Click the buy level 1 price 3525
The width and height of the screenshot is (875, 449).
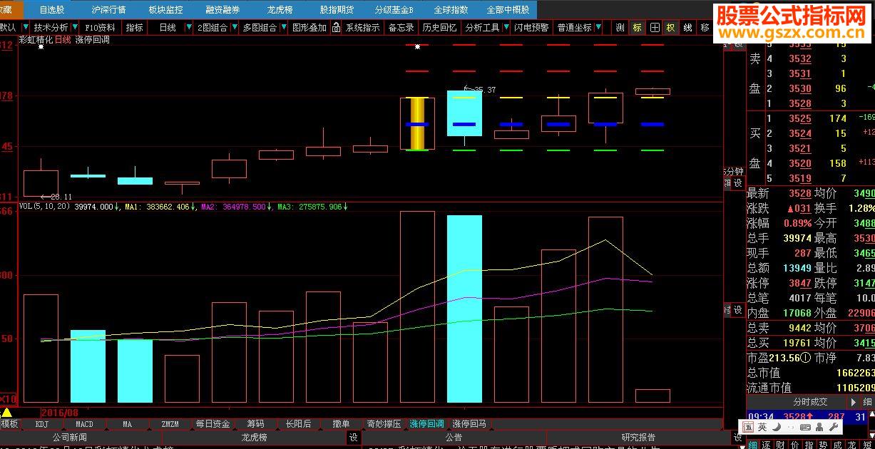(800, 118)
